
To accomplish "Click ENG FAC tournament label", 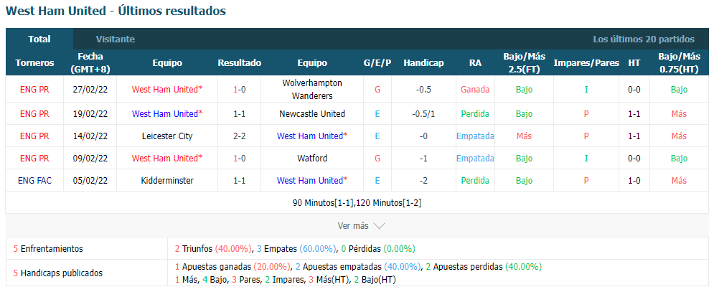I will pos(34,181).
